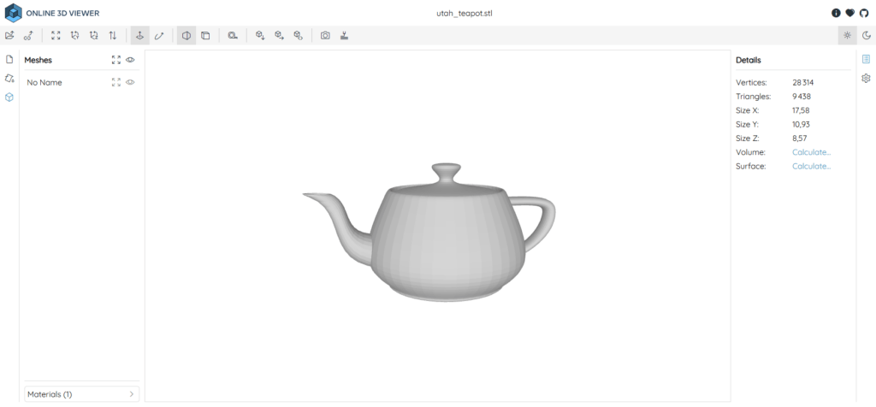Hide the No Name mesh
This screenshot has width=876, height=407.
[130, 82]
